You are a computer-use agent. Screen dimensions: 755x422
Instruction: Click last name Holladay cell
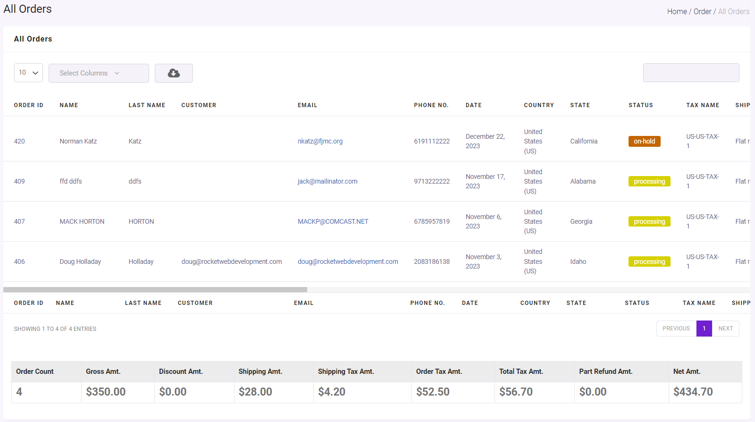pyautogui.click(x=141, y=262)
